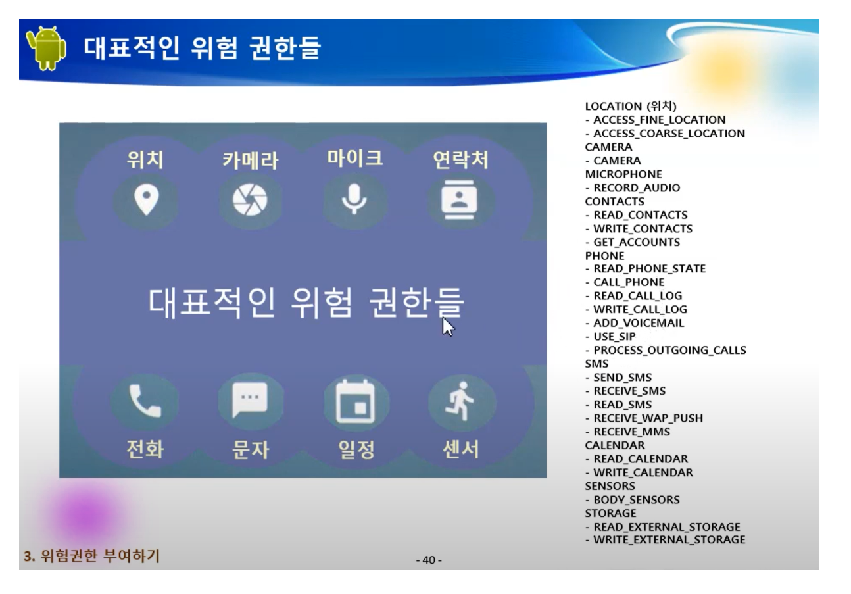Click the location pin icon under 위치
851x594 pixels.
pyautogui.click(x=146, y=200)
